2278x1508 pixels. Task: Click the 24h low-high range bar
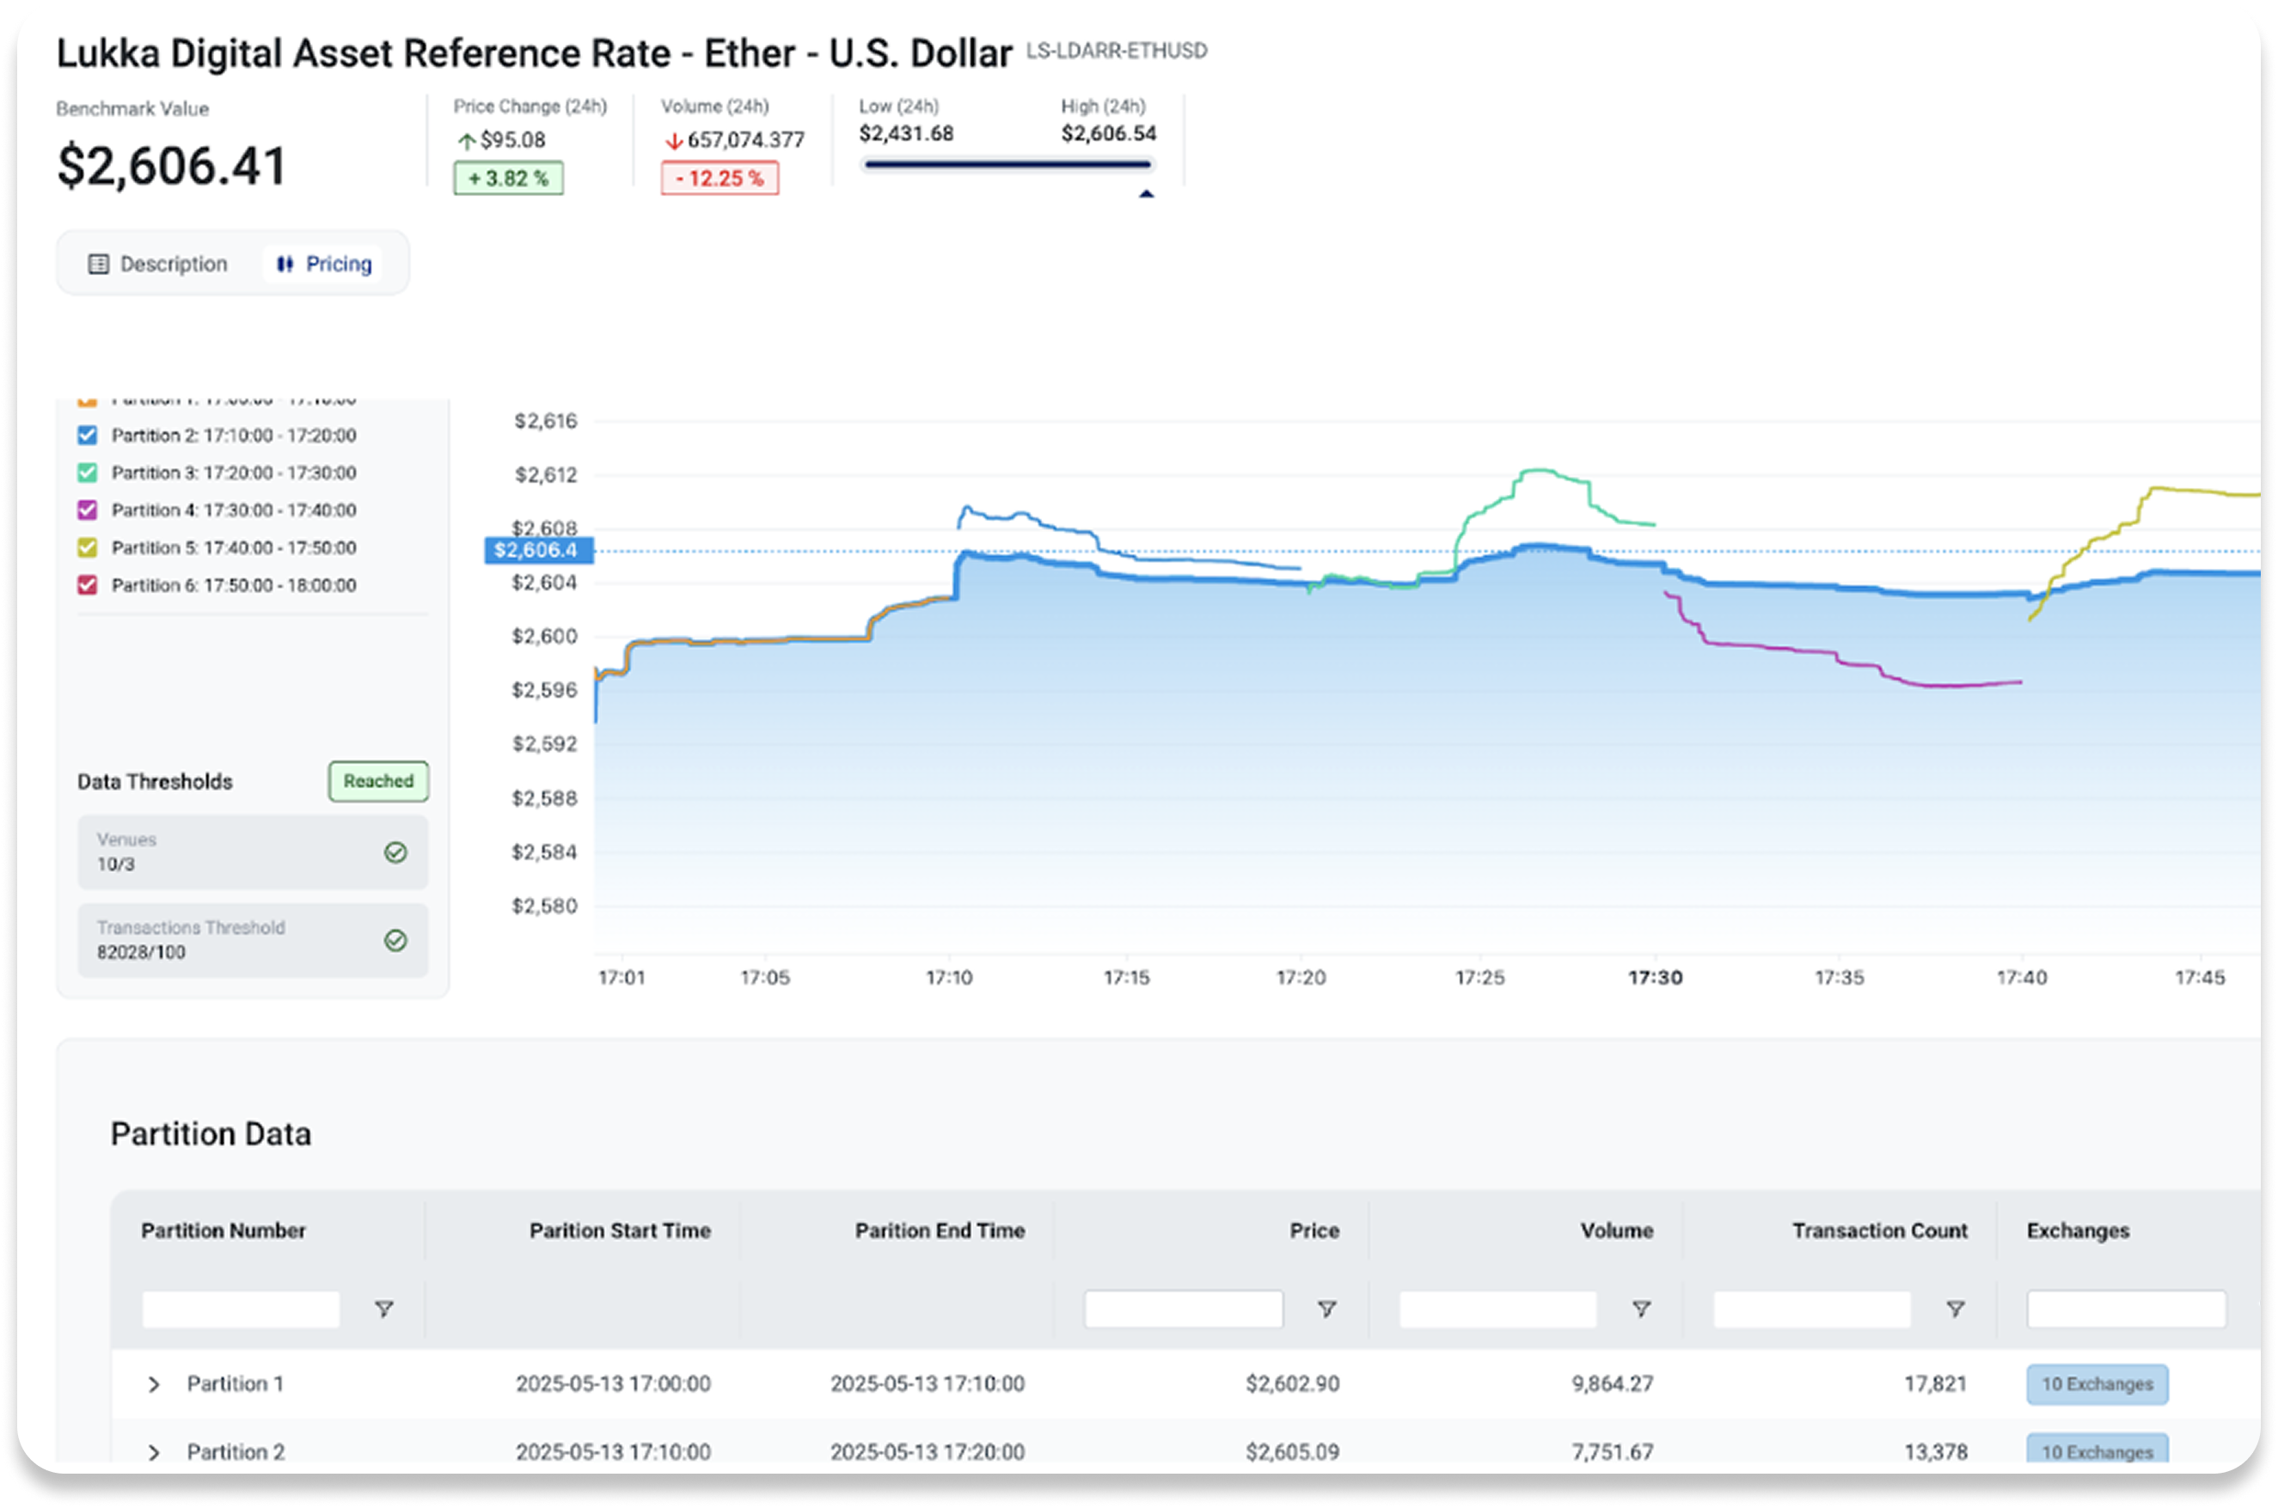(x=1007, y=164)
